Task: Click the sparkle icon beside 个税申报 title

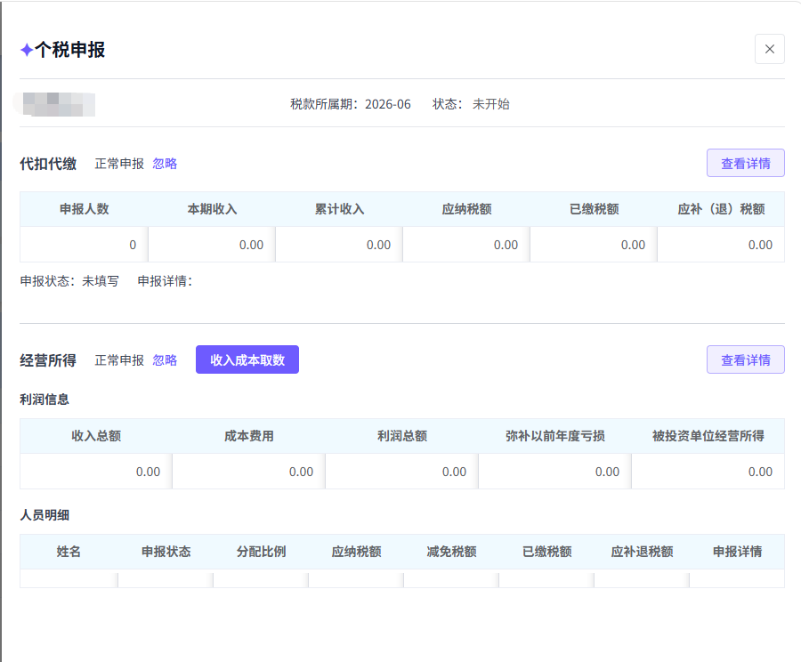Action: click(27, 50)
